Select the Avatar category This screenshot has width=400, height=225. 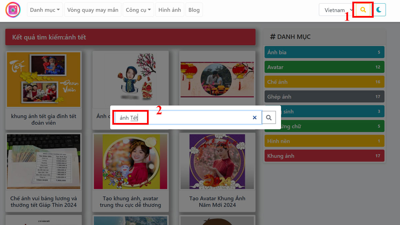[x=324, y=67]
